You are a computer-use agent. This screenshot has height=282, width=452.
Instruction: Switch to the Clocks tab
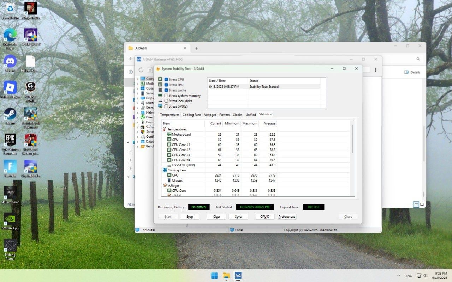click(238, 115)
